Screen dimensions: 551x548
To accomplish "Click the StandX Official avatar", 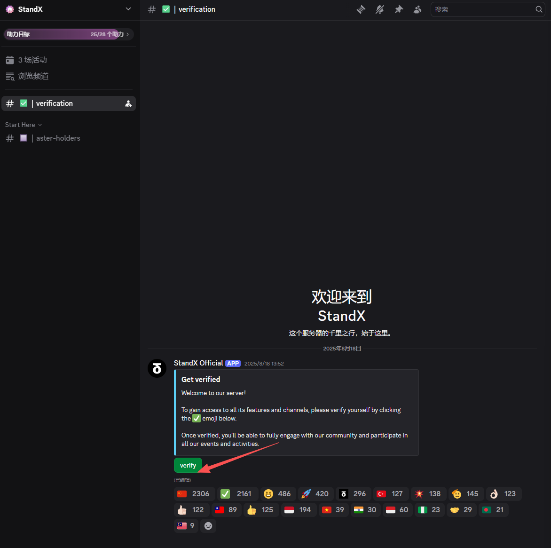I will coord(157,368).
